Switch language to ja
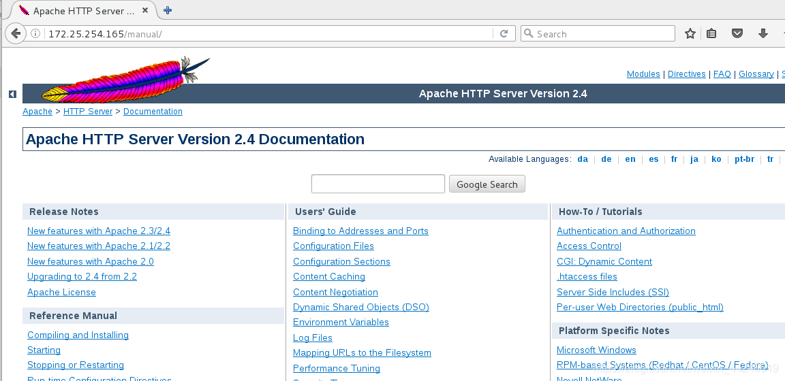Screen dimensions: 785x381 tap(694, 159)
